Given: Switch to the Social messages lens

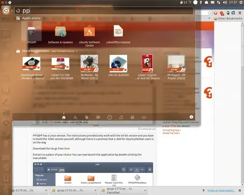Looking at the screenshot, I should coord(98,117).
